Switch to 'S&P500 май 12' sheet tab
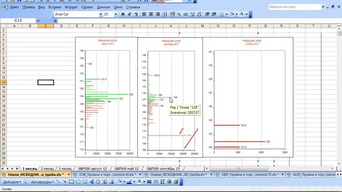This screenshot has height=192, width=342. click(127, 169)
